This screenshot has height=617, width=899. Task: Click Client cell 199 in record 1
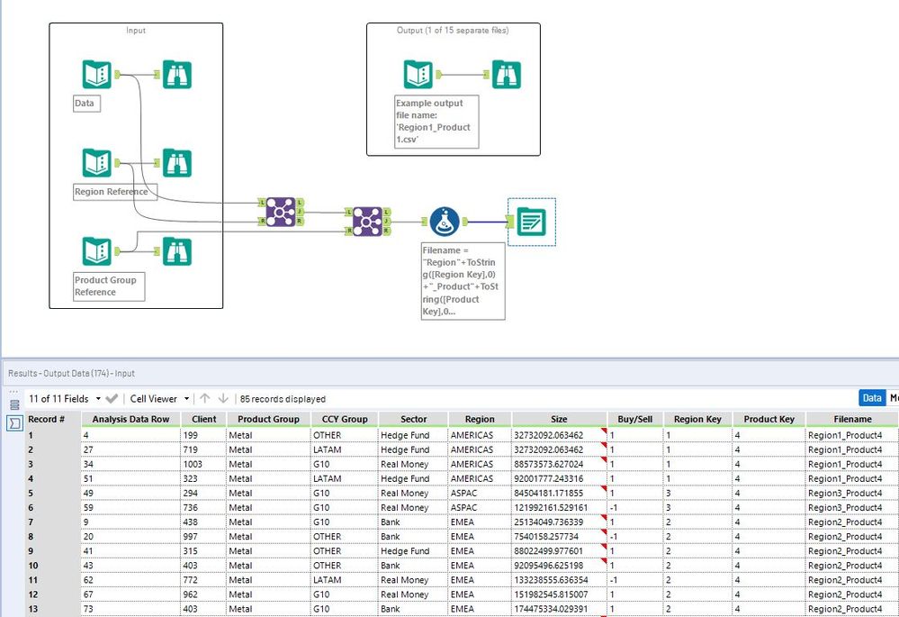[204, 435]
